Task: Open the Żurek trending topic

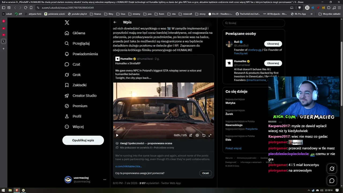Action: [229, 114]
